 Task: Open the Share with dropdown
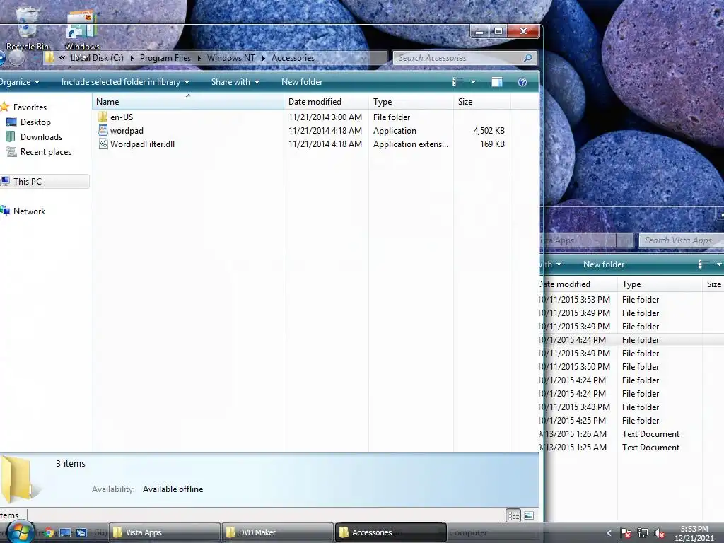[x=235, y=82]
